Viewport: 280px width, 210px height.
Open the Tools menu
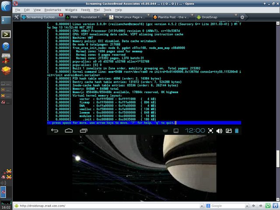[107, 10]
